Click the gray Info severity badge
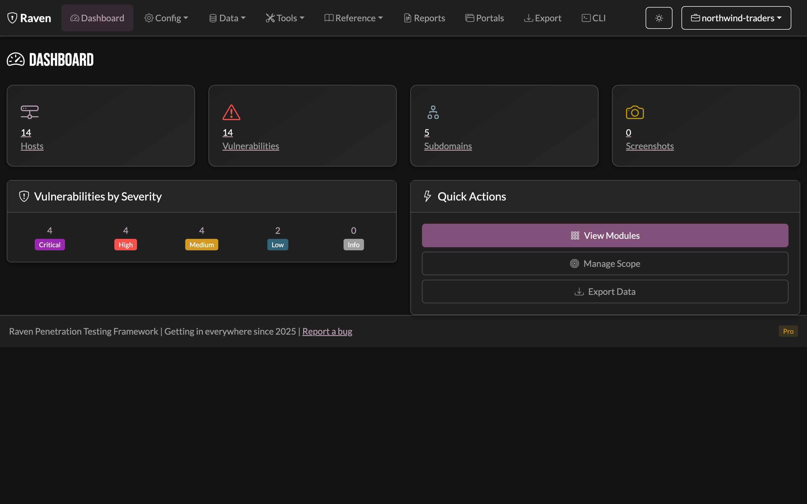Image resolution: width=807 pixels, height=504 pixels. click(353, 245)
